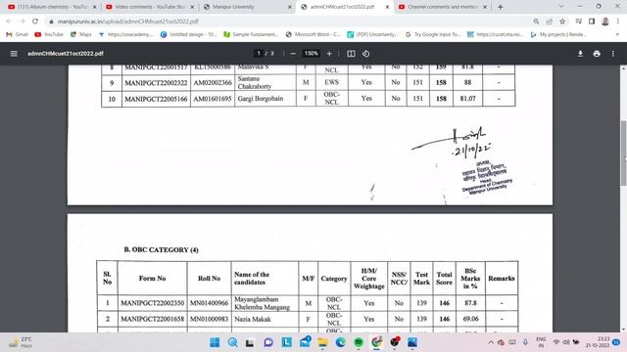Click B. OBC CATEGORY (4) heading

tap(161, 250)
